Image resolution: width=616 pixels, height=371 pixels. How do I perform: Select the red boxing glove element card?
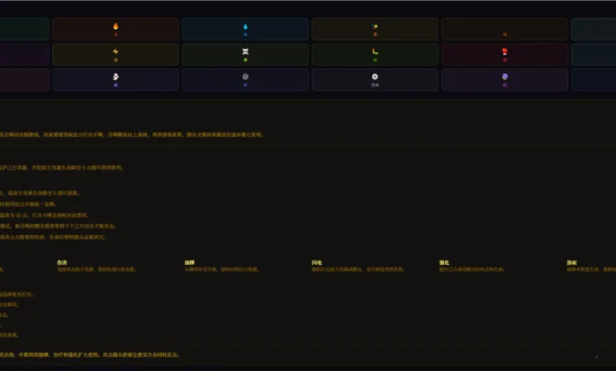coord(505,54)
